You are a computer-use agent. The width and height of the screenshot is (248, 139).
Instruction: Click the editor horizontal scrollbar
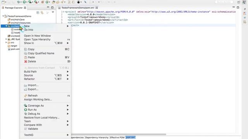(x=119, y=134)
